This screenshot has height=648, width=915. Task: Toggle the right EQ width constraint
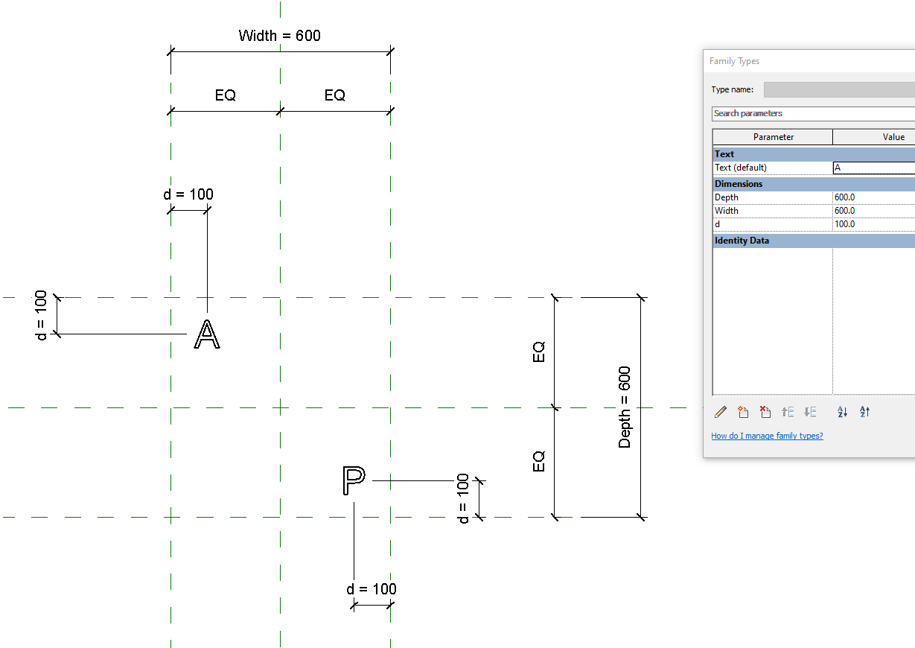[x=335, y=95]
